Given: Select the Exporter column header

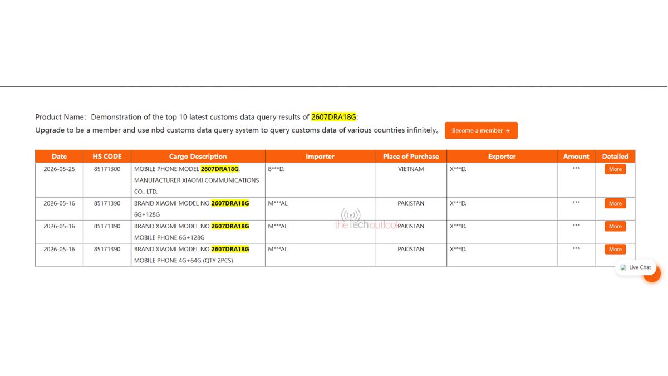Looking at the screenshot, I should coord(502,157).
